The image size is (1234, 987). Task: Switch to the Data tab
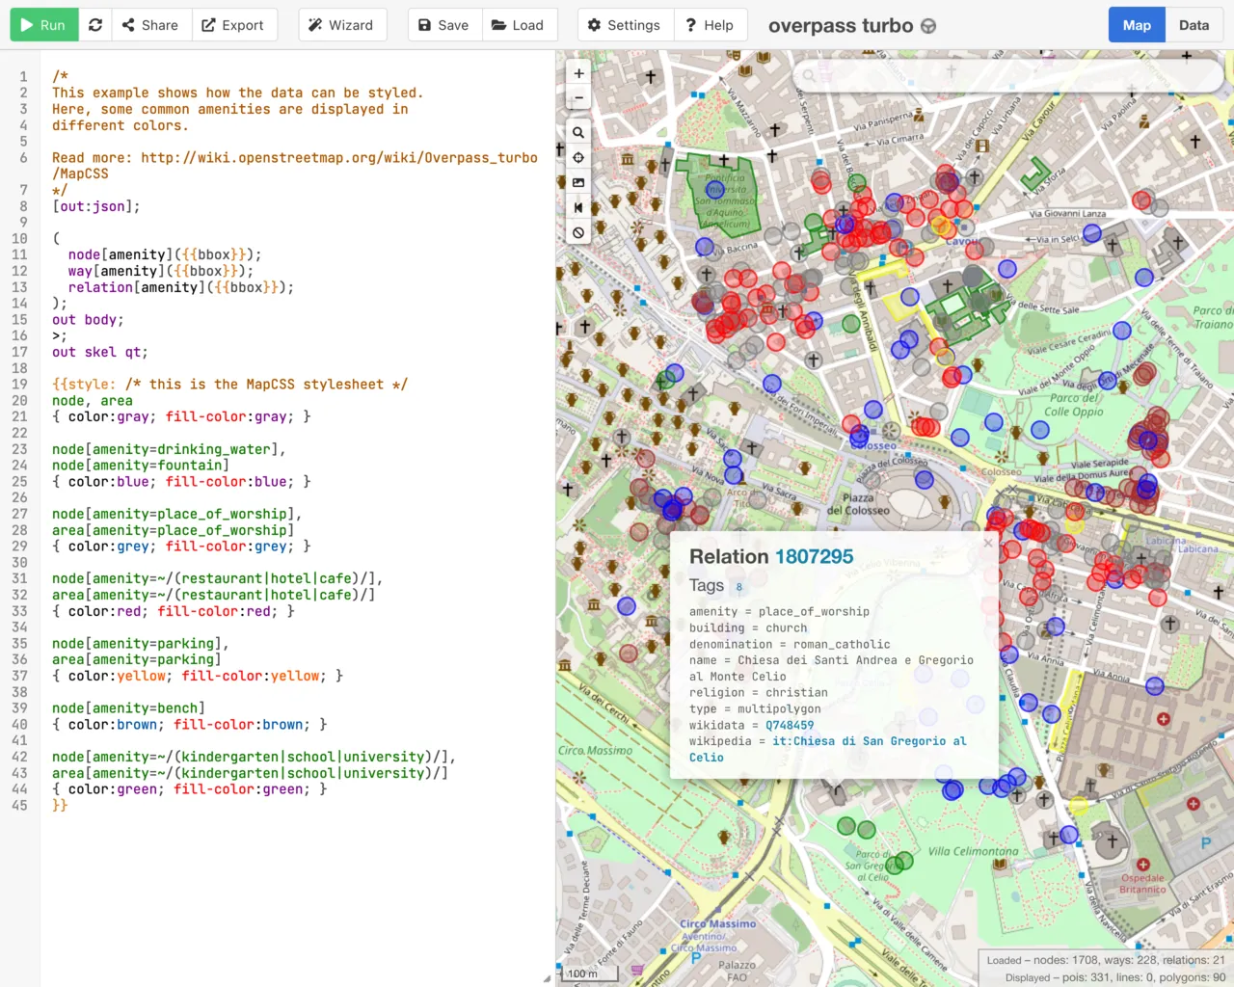point(1194,25)
